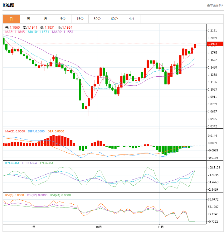Click the 108.5128 KDJ axis label
This screenshot has height=233, width=224.
click(x=214, y=168)
